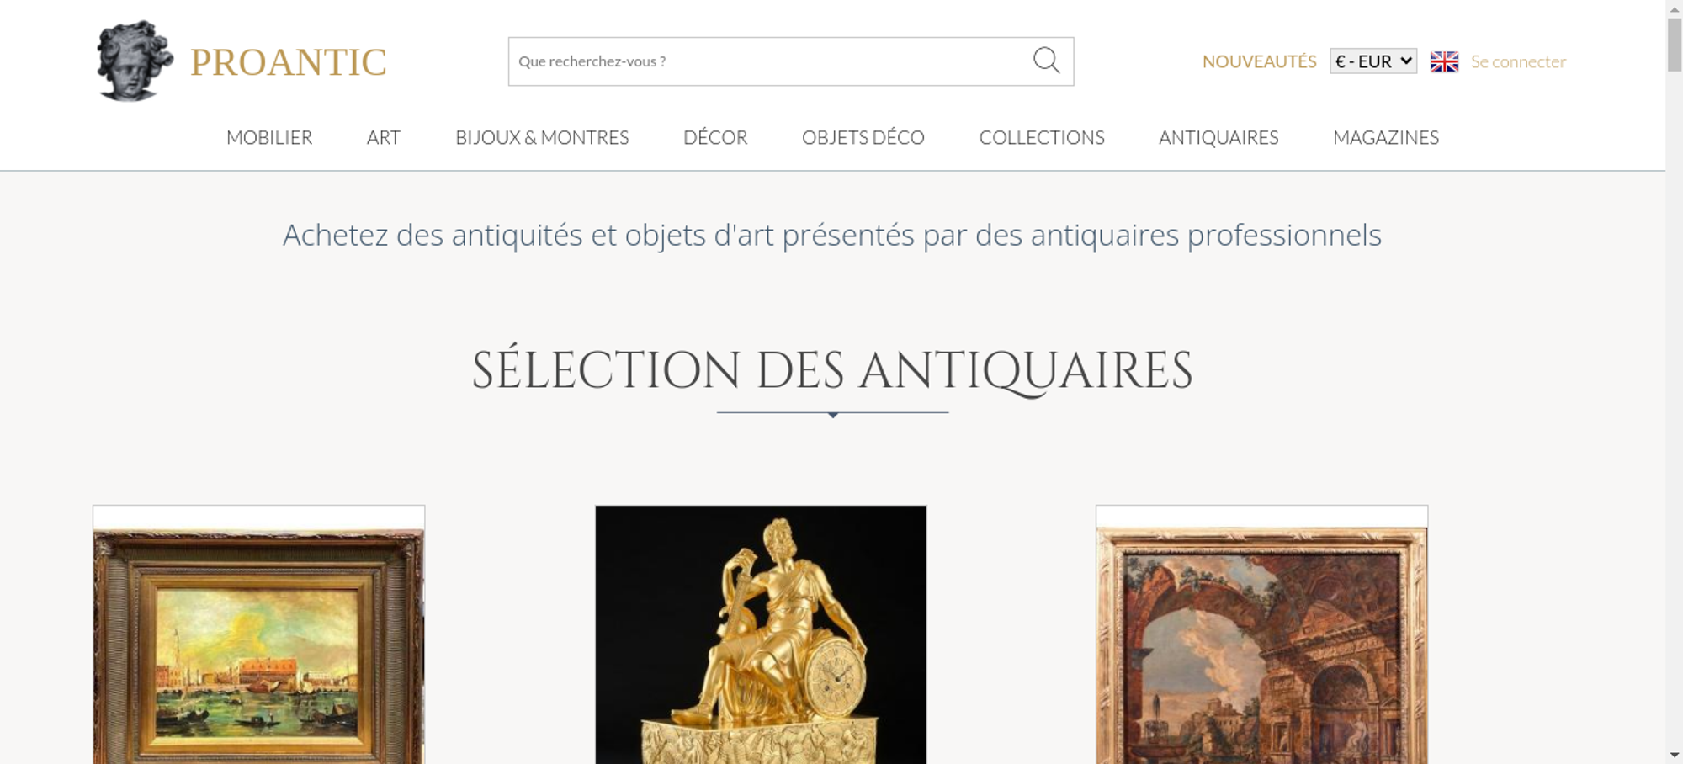Click the magnifying glass search icon
Viewport: 1683px width, 764px height.
[x=1046, y=61]
